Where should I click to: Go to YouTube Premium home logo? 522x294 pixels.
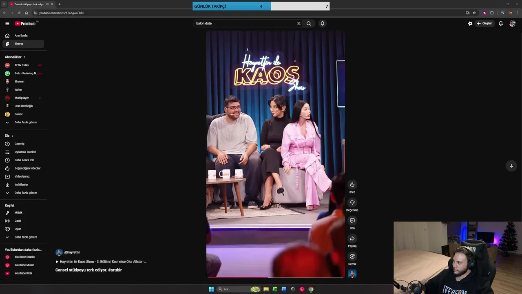click(x=26, y=24)
